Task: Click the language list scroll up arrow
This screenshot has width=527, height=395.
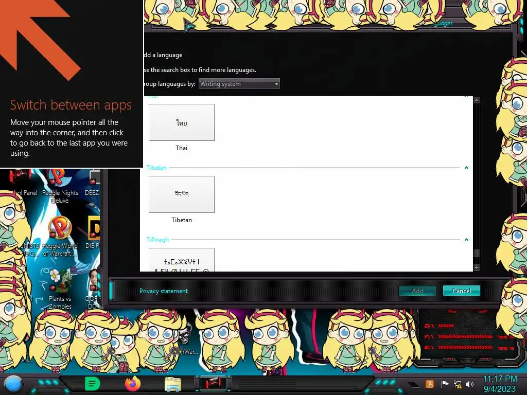Action: pyautogui.click(x=477, y=100)
